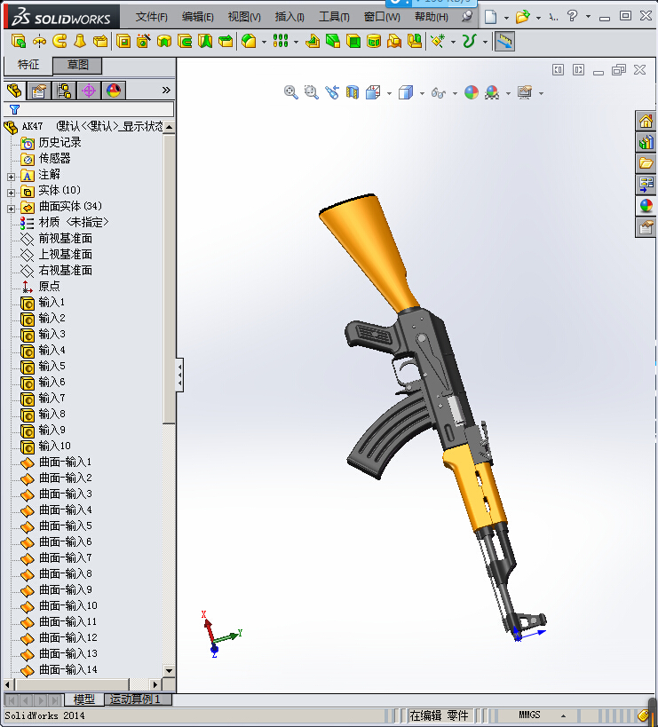Click Apply Scene icon
This screenshot has height=727, width=658.
click(x=492, y=92)
